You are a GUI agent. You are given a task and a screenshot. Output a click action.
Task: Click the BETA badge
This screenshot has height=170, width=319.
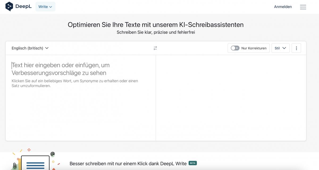click(193, 163)
